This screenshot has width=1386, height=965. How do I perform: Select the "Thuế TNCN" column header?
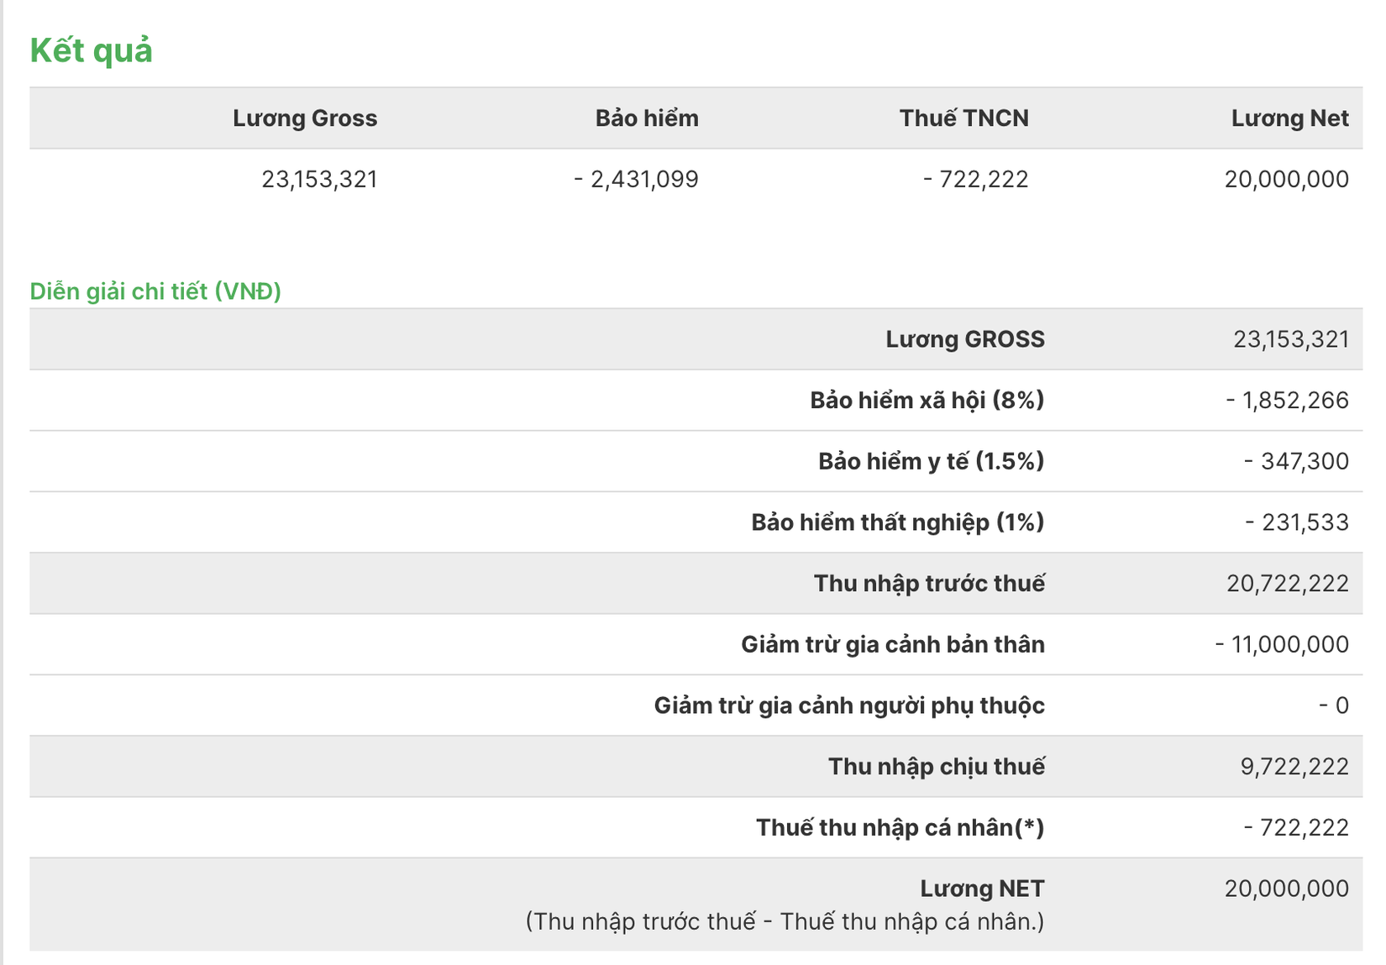coord(963,118)
